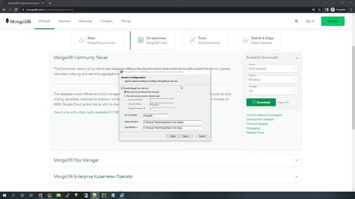Screen dimensions: 355x199
Task: Click the Copy Link link
Action: click(x=283, y=102)
